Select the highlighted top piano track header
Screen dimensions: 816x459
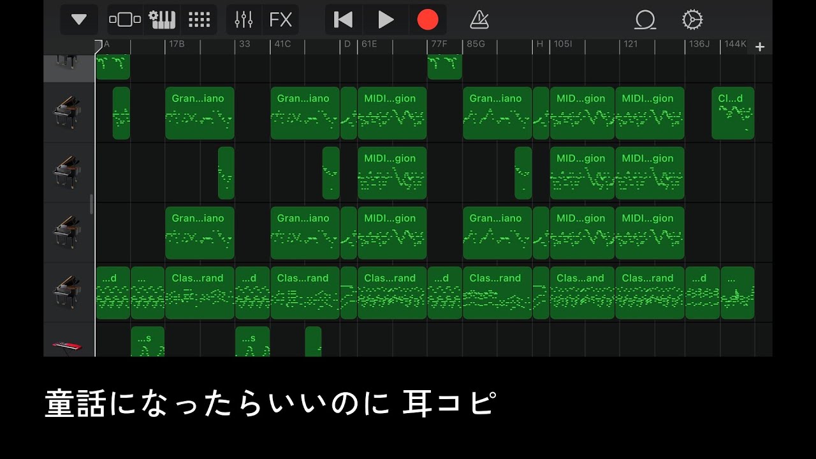69,68
